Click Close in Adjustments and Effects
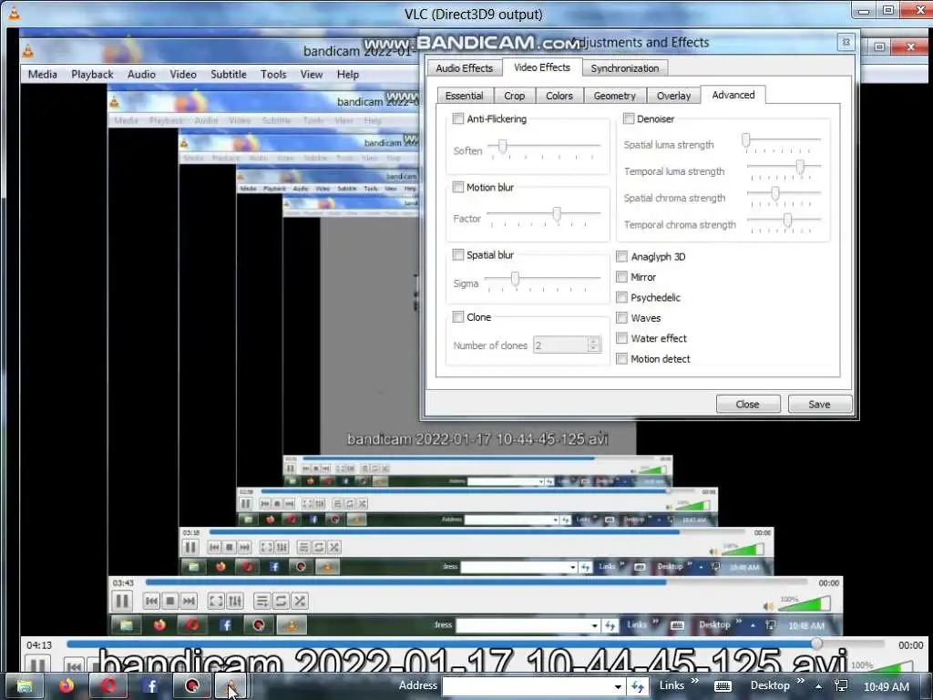 tap(748, 404)
